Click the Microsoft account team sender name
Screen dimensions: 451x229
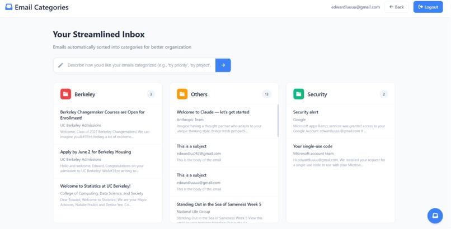[x=313, y=154]
